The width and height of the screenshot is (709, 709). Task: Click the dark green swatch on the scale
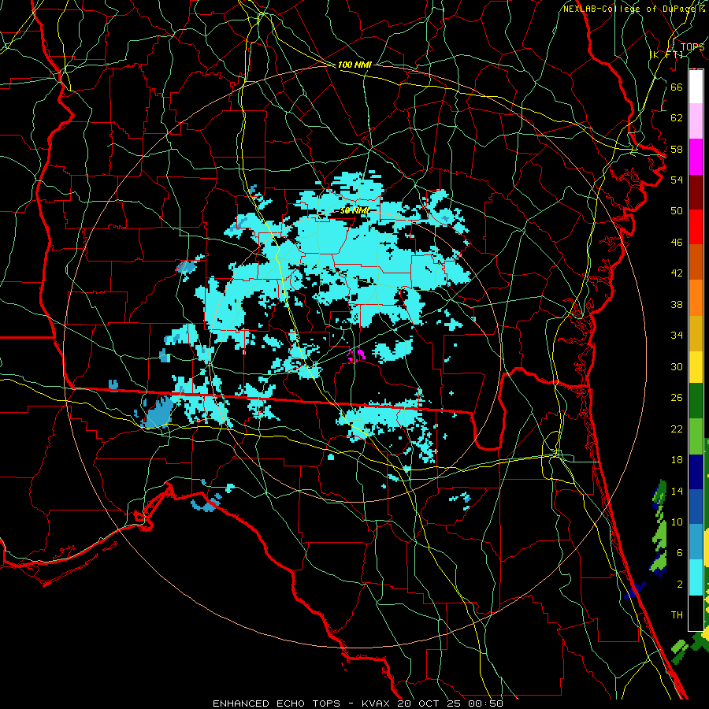(x=696, y=401)
